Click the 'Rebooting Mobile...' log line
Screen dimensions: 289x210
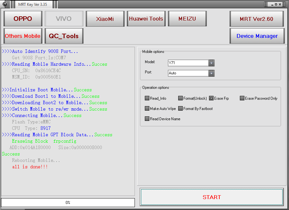(x=36, y=160)
